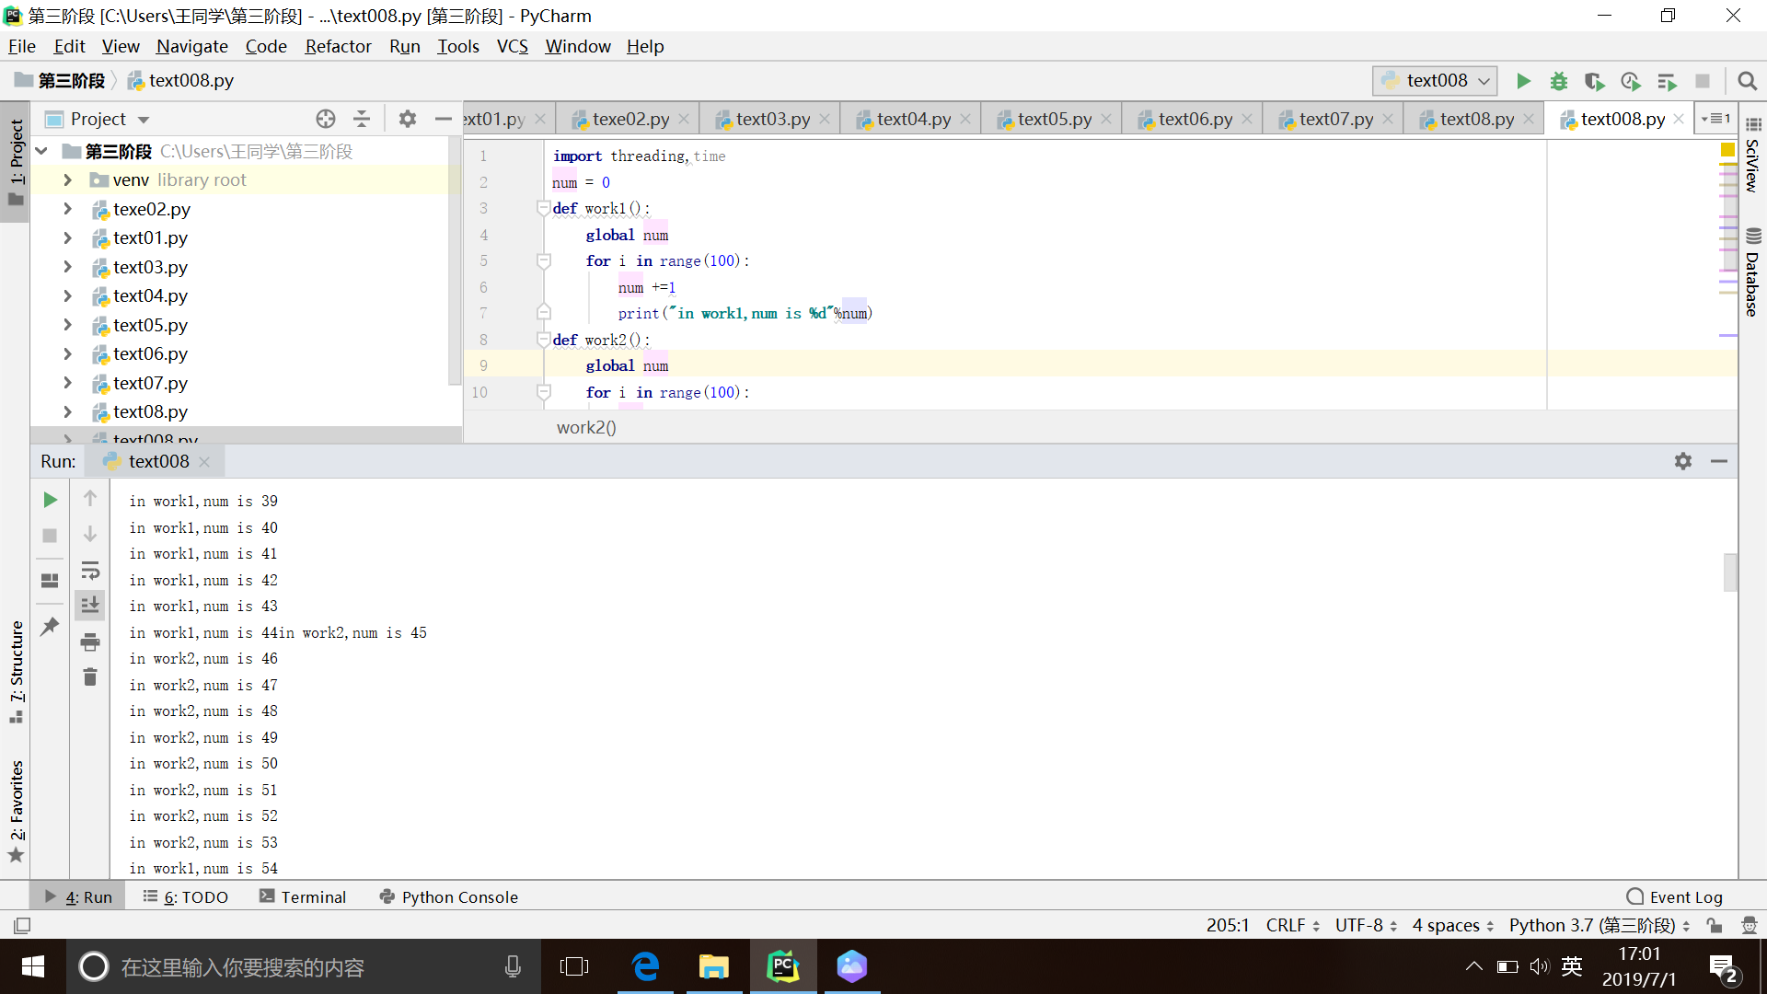
Task: Open Run panel settings gear
Action: coord(1683,461)
